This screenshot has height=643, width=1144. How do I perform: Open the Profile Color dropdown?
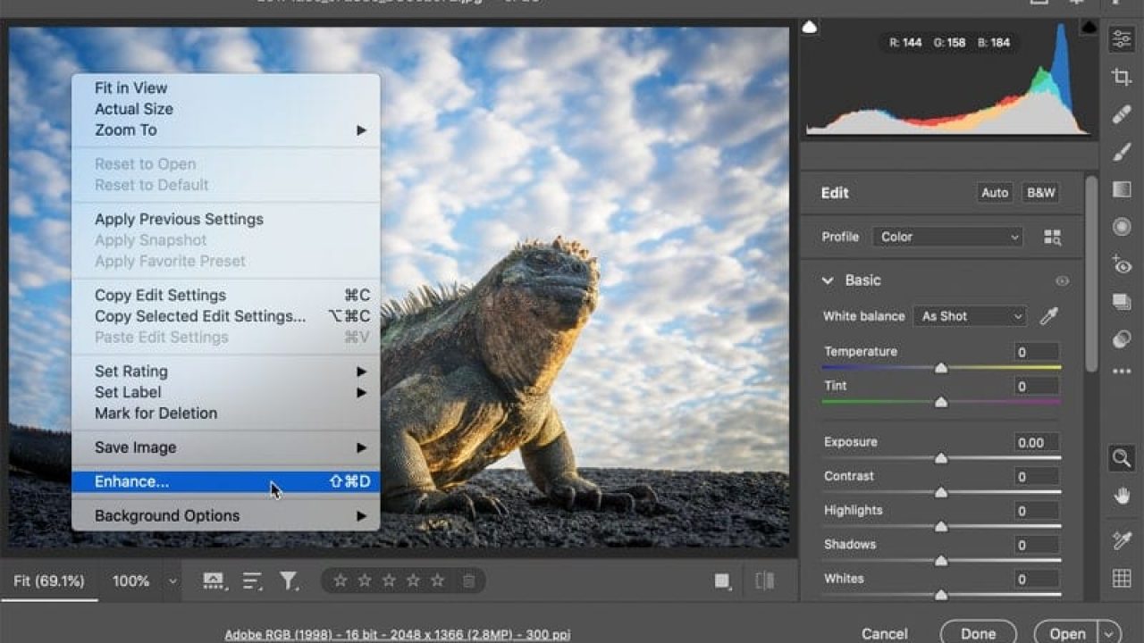[947, 237]
